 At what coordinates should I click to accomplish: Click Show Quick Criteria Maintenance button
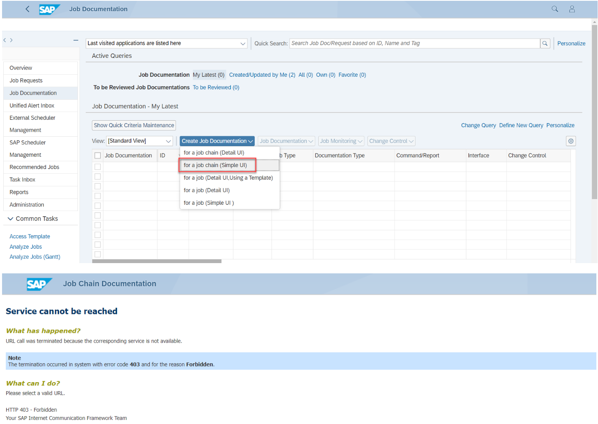[x=134, y=126]
